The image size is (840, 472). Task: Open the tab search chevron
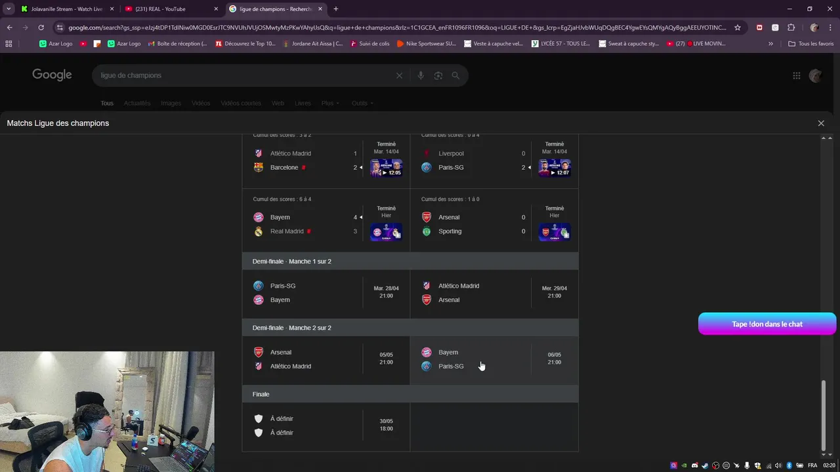coord(9,9)
